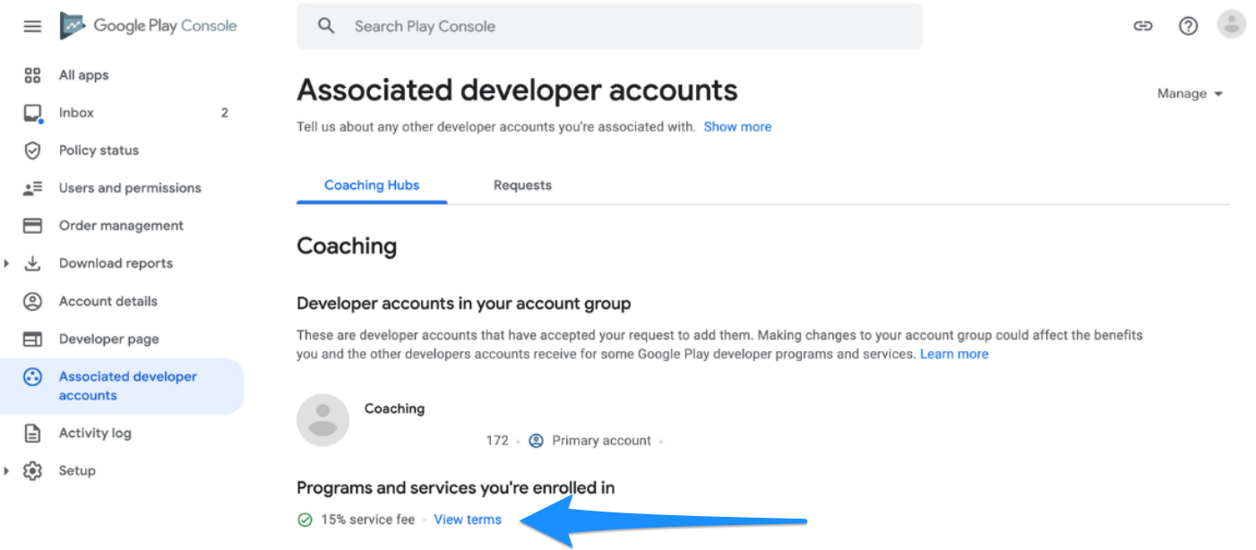
Task: Open Users and permissions icon
Action: [32, 188]
